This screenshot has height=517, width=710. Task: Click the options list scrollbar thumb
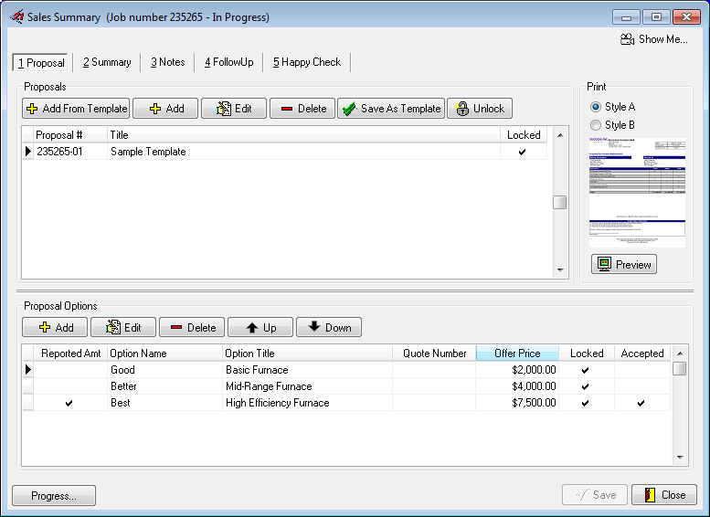click(680, 368)
